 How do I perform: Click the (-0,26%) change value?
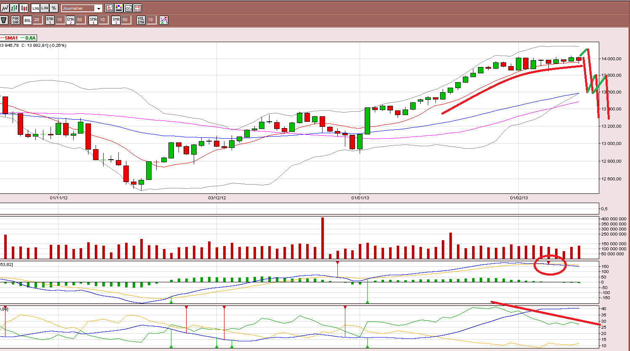pyautogui.click(x=57, y=46)
